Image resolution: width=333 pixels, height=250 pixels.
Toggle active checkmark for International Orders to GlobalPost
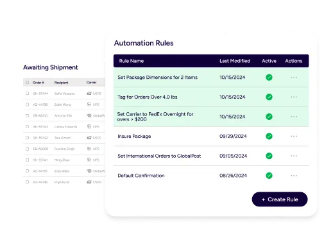click(269, 156)
